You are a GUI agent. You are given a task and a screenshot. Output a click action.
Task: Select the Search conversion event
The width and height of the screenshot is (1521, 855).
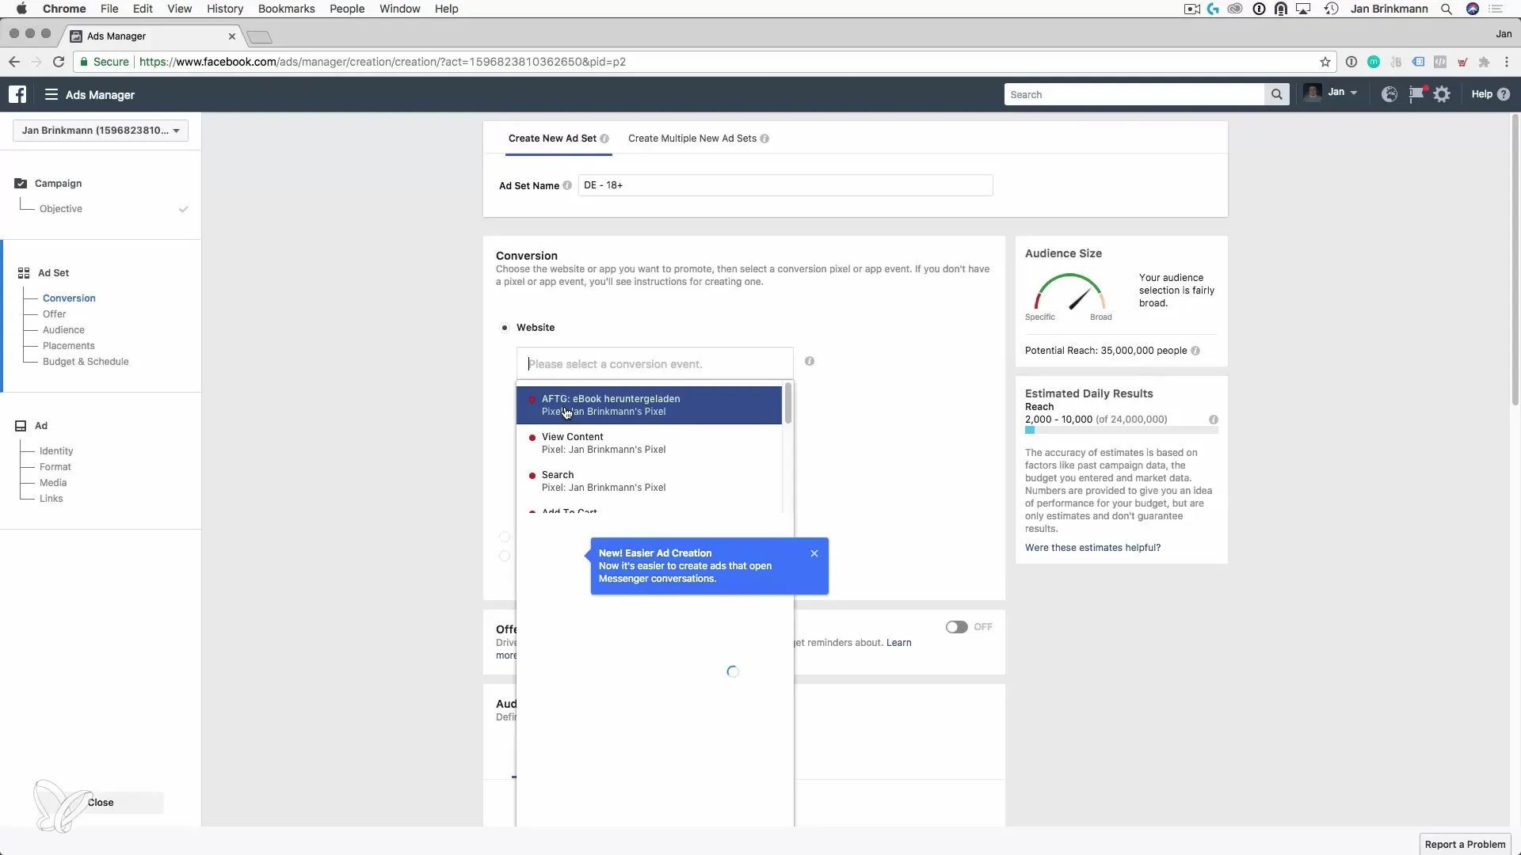pos(649,481)
